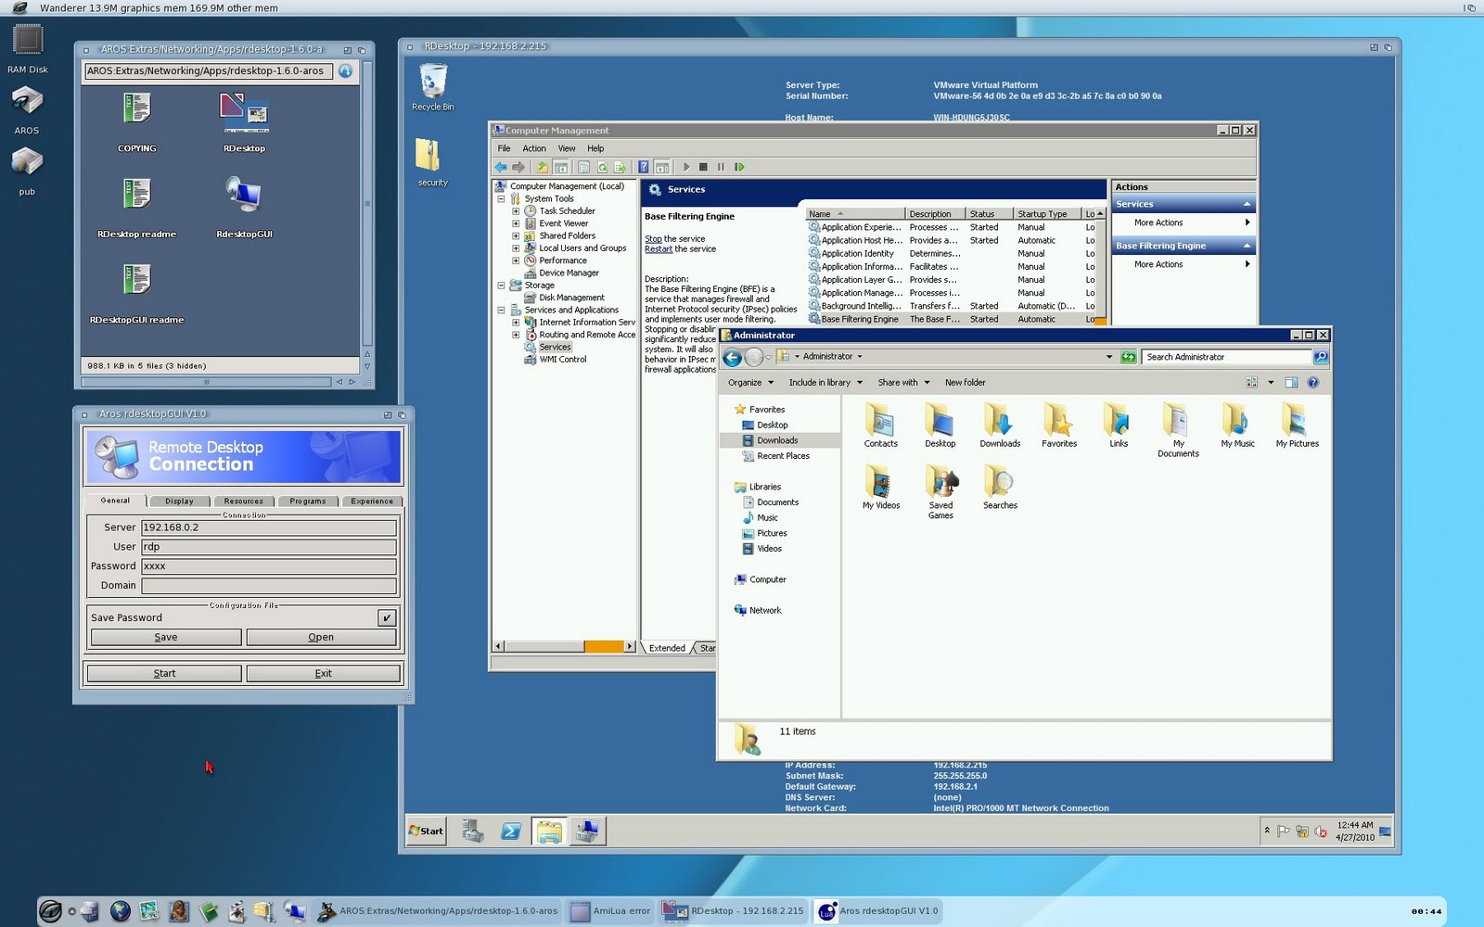Expand the Task Scheduler node

coord(516,211)
